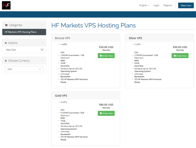Screen dimensions: 196x148
Task: Order the Bronze VPS plan
Action: (106, 56)
